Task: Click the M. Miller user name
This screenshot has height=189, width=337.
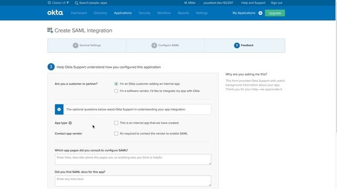Action: [x=190, y=3]
